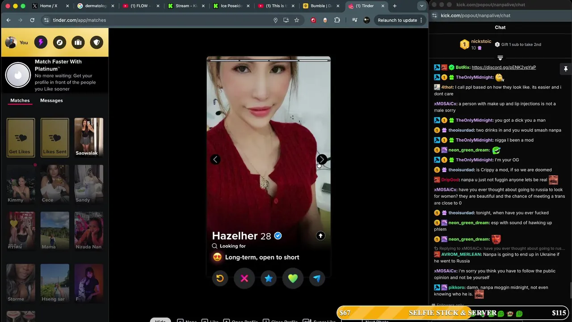Click the location pin icon in address bar
This screenshot has width=572, height=322.
click(x=275, y=20)
